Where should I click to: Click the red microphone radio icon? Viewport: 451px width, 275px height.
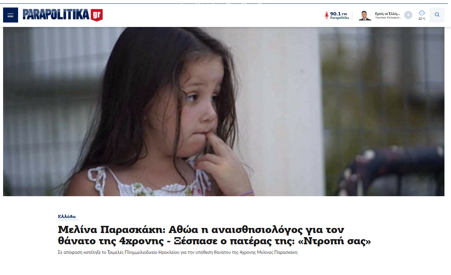(327, 15)
